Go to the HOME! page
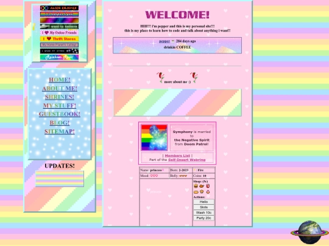The image size is (329, 246). pyautogui.click(x=60, y=80)
